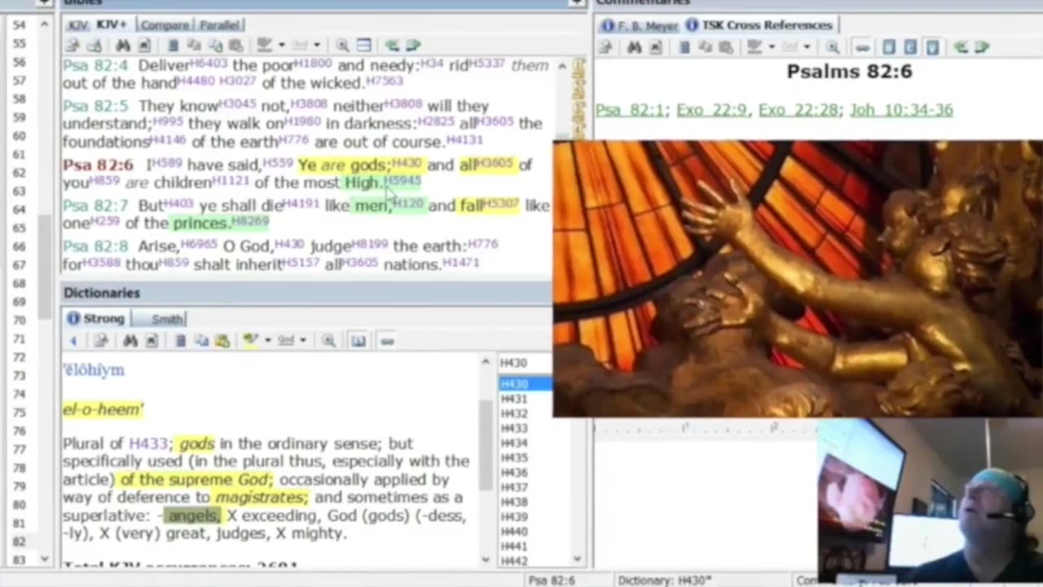Click the green back arrow in Commentaries toolbar
Screen dimensions: 1043x587
pos(962,47)
